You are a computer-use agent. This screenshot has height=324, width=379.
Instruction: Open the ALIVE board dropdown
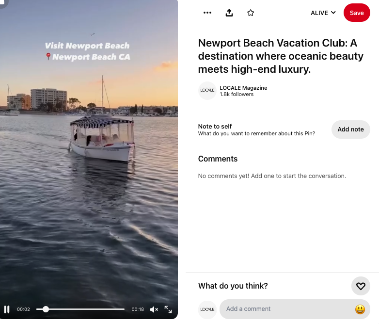coord(323,13)
